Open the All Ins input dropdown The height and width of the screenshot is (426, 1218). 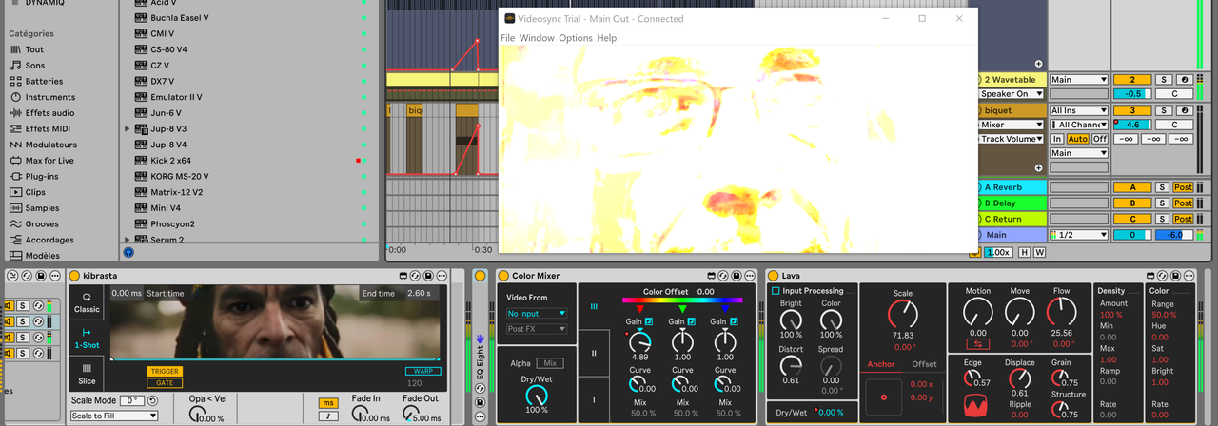click(1079, 110)
